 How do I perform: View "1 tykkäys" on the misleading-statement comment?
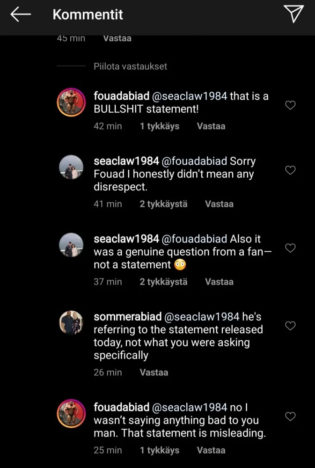pos(160,450)
